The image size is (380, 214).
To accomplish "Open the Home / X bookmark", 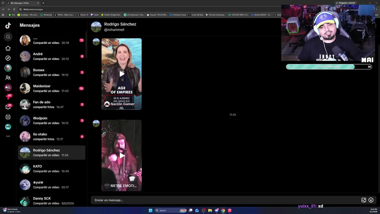I will coord(83,15).
